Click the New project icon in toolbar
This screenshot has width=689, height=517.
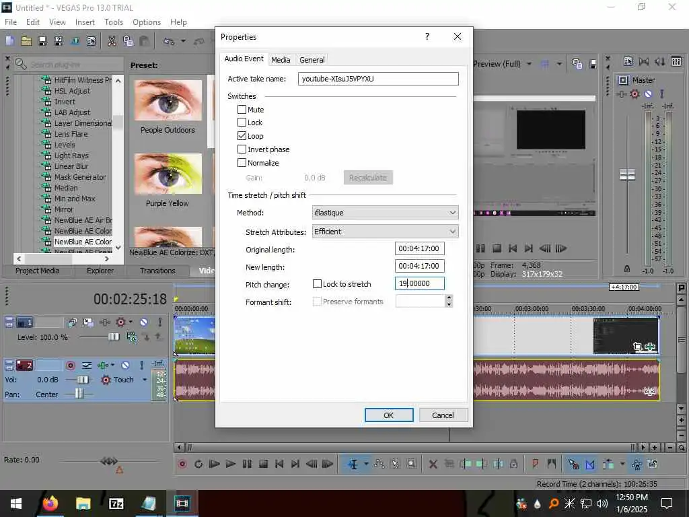[9, 41]
